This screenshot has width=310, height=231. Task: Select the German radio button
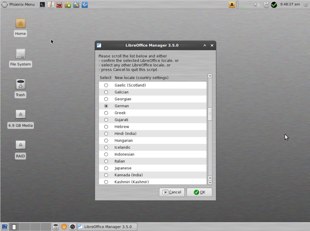(x=106, y=106)
